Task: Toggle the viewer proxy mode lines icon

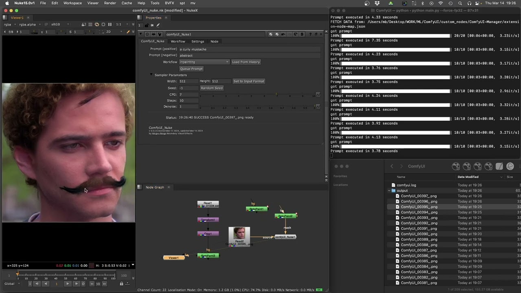Action: (90, 24)
